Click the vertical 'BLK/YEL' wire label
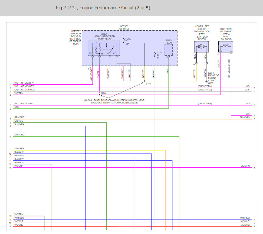 [205, 73]
